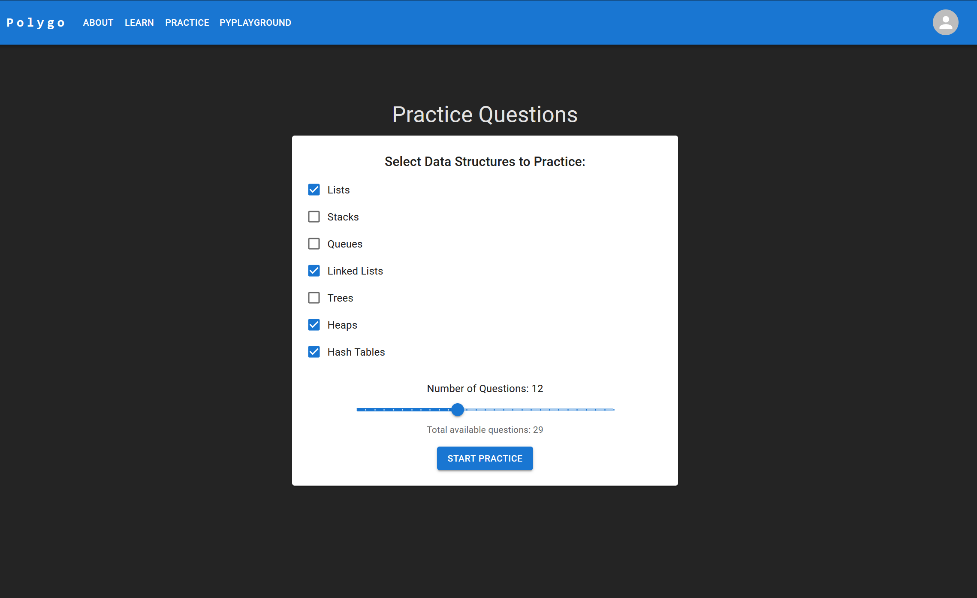The width and height of the screenshot is (977, 598).
Task: Check the Queues checkbox
Action: 314,244
